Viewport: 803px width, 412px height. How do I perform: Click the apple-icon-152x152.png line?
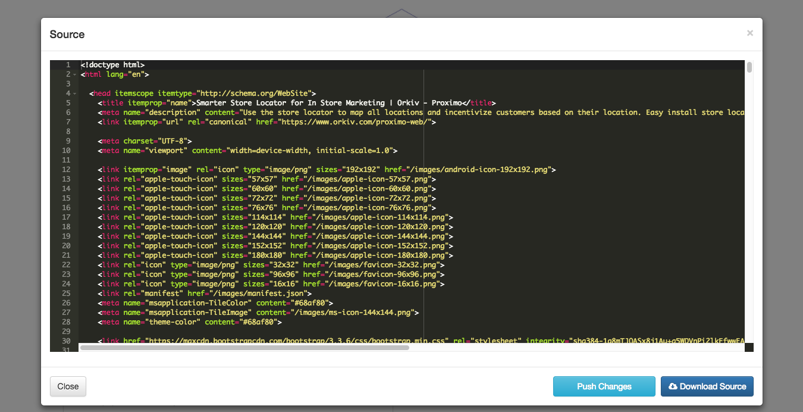276,246
